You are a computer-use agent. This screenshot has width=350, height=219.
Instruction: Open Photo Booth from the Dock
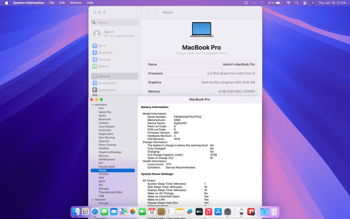point(251,211)
